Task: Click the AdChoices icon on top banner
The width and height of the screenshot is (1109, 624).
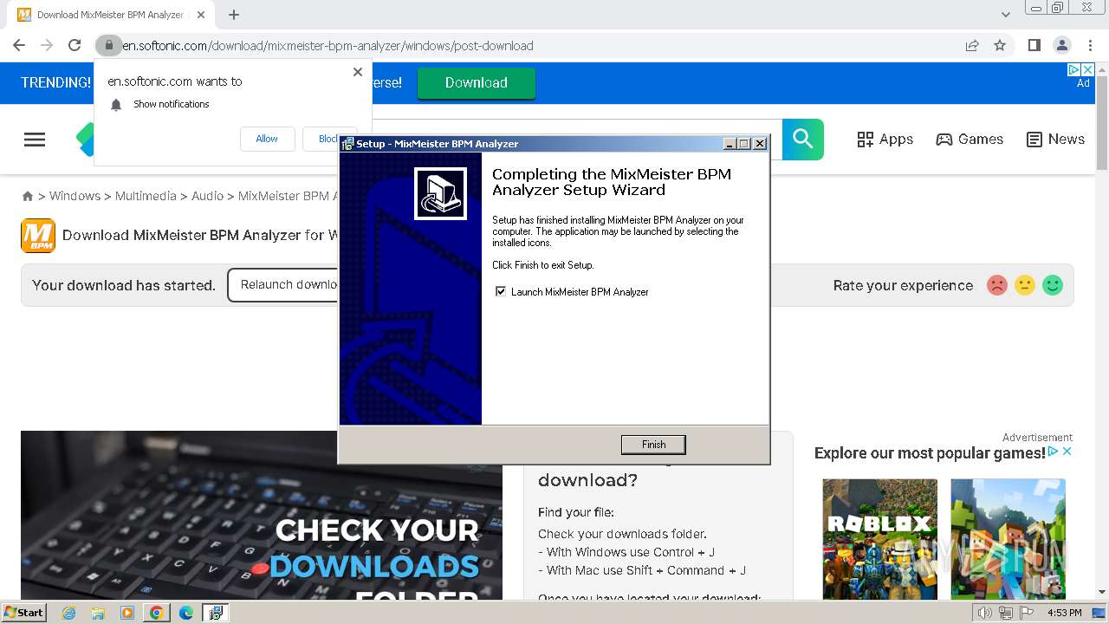Action: [1073, 69]
